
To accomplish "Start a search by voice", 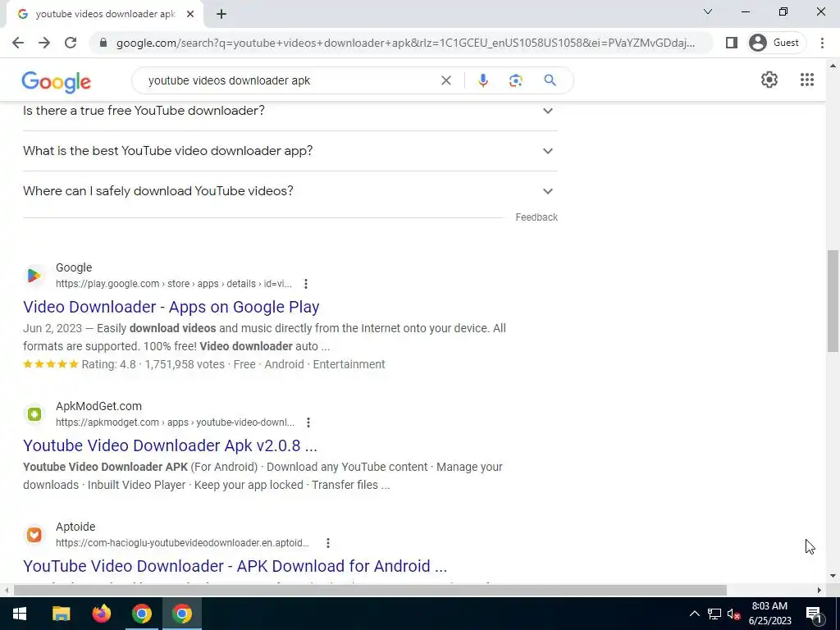I will click(x=482, y=80).
